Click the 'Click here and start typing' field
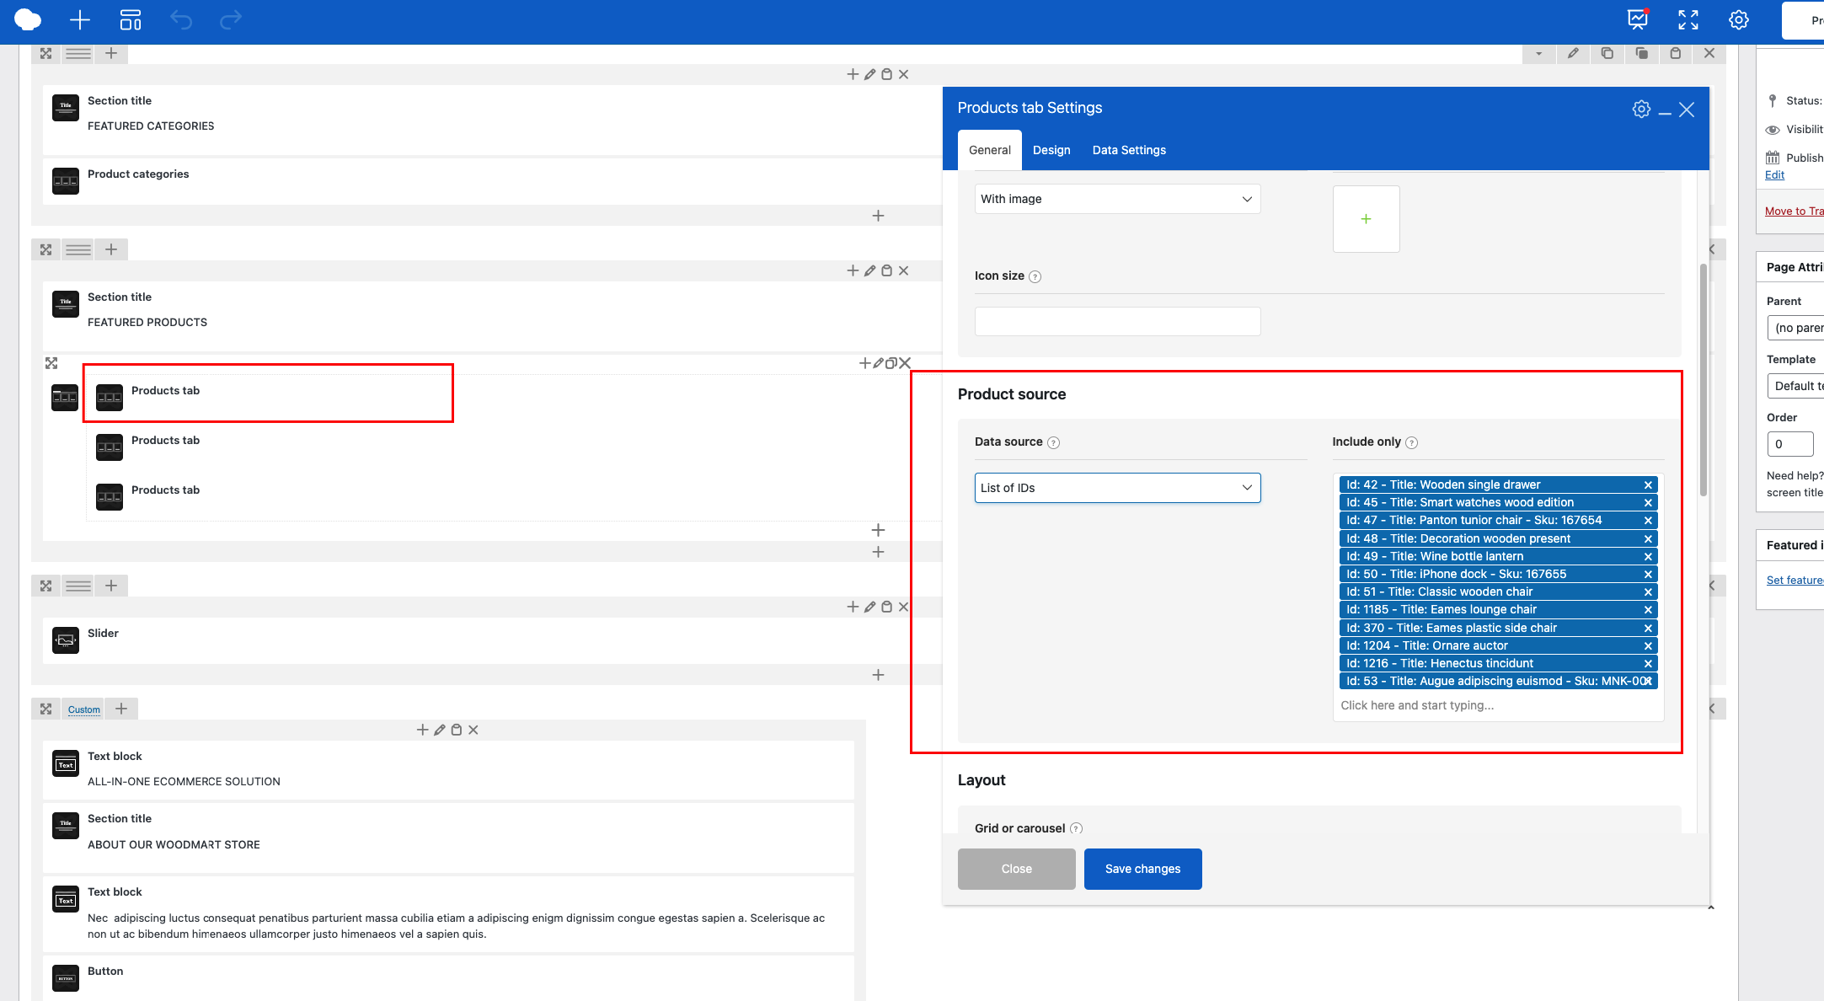The width and height of the screenshot is (1824, 1001). coord(1498,705)
